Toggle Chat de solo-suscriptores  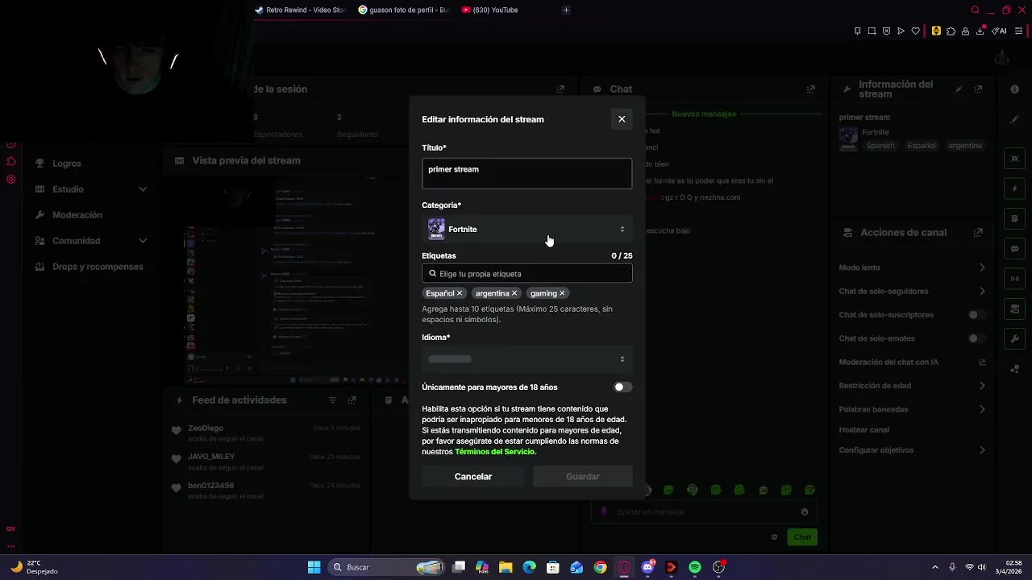point(977,315)
